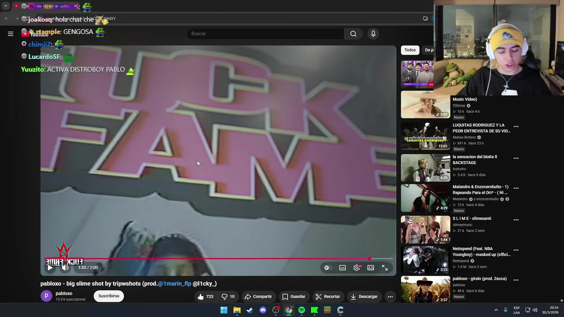Click the search magnifier button
Viewport: 564px width, 317px height.
[353, 33]
